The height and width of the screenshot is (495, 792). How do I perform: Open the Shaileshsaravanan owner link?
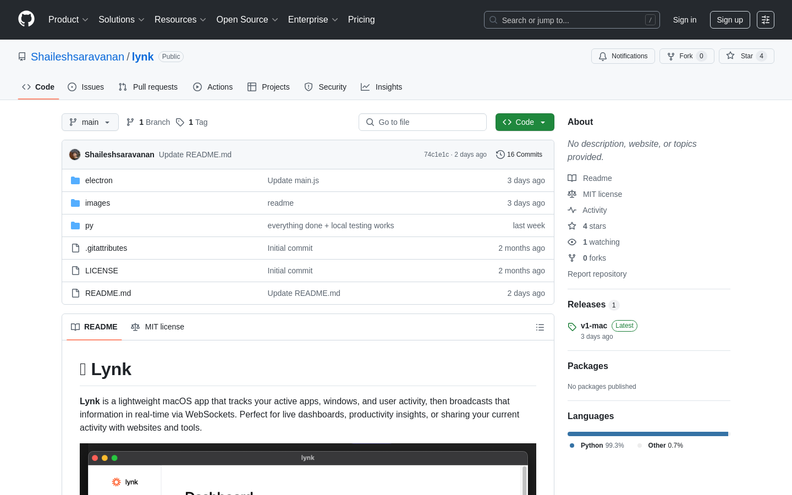coord(78,57)
